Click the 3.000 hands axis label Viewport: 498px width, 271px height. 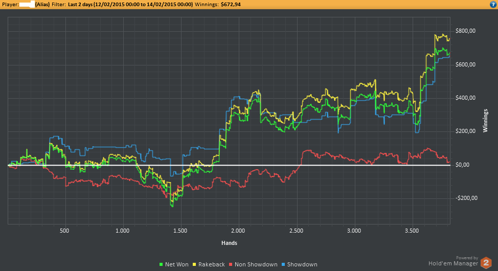click(x=354, y=231)
